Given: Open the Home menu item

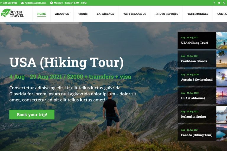Looking at the screenshot, I should [42, 14].
